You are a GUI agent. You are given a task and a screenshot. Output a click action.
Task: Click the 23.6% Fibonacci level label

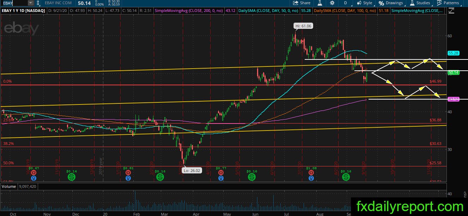pos(8,120)
